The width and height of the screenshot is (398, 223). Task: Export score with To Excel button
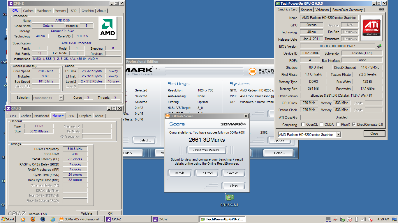[x=207, y=173]
